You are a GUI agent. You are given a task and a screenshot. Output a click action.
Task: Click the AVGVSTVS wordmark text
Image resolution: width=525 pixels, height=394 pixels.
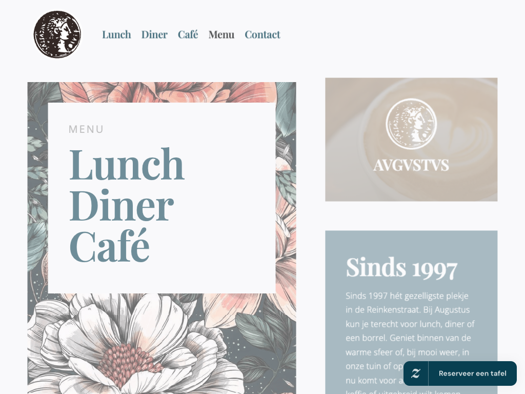411,165
